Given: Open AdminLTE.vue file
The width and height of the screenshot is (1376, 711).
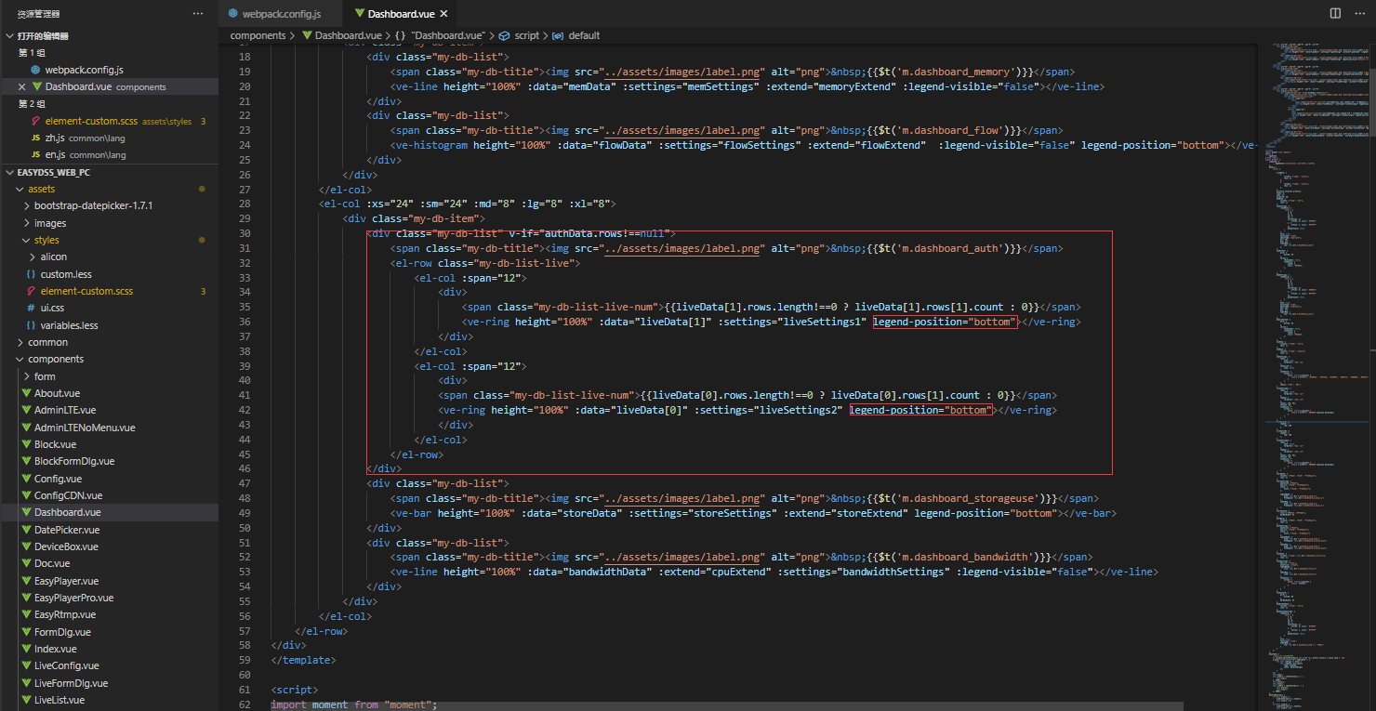Looking at the screenshot, I should (110, 410).
